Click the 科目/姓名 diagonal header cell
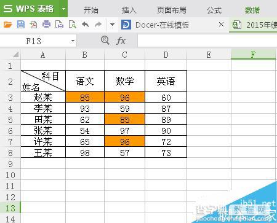277x223 pixels. tap(43, 81)
